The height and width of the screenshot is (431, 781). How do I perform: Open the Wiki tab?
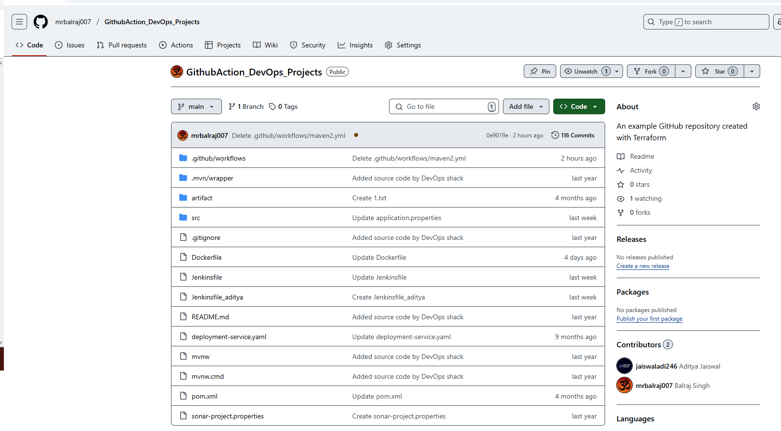click(266, 45)
